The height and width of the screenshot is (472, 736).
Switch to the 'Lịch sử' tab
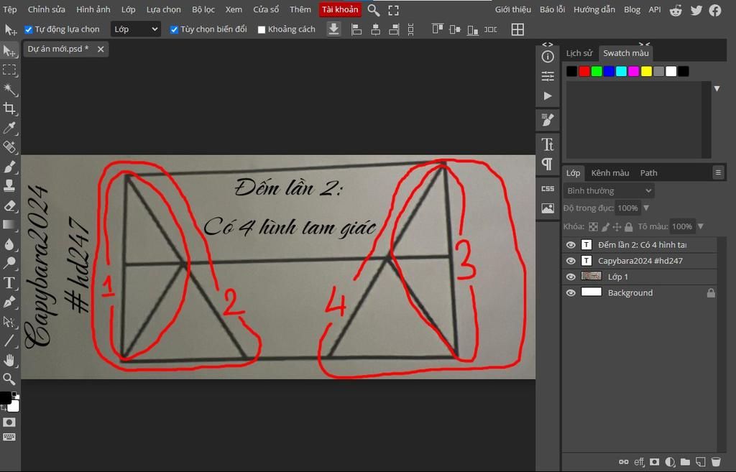click(x=579, y=53)
